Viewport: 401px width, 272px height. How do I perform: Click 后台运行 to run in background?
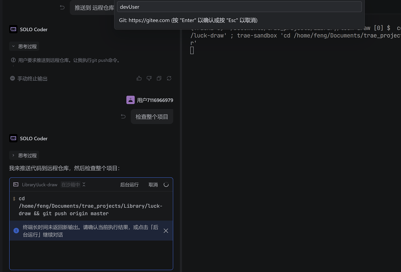[x=129, y=185]
